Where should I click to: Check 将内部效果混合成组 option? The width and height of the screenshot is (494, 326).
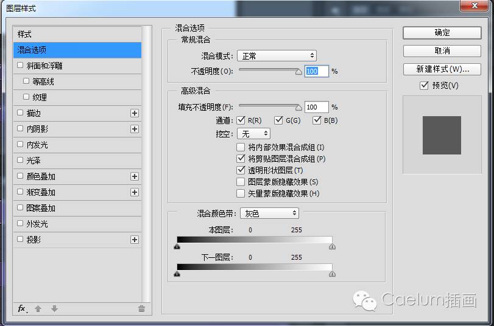(x=241, y=147)
